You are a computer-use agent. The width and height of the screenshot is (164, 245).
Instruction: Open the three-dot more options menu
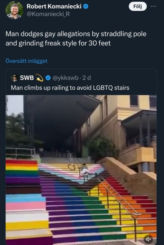[153, 6]
